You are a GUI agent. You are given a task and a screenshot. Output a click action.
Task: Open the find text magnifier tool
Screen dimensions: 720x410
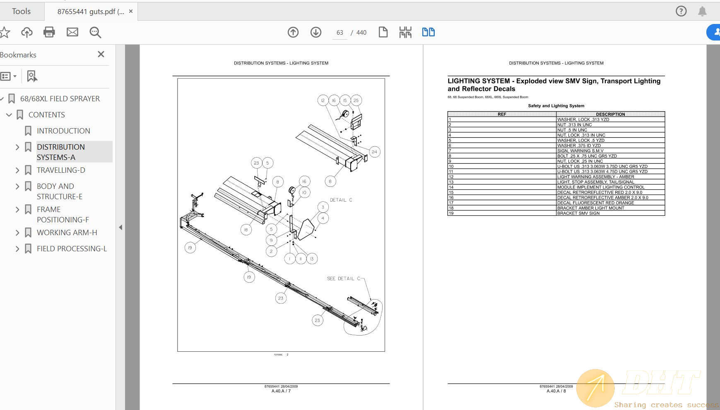[95, 32]
